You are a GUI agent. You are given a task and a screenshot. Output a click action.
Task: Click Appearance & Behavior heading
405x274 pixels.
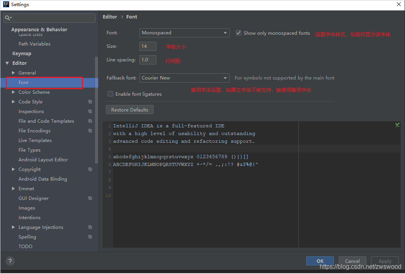tap(39, 29)
